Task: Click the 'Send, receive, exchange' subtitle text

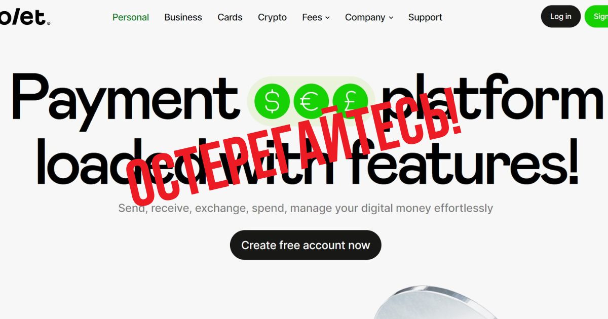Action: tap(306, 208)
